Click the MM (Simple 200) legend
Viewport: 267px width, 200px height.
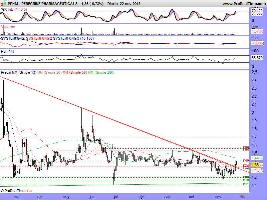tap(101, 72)
